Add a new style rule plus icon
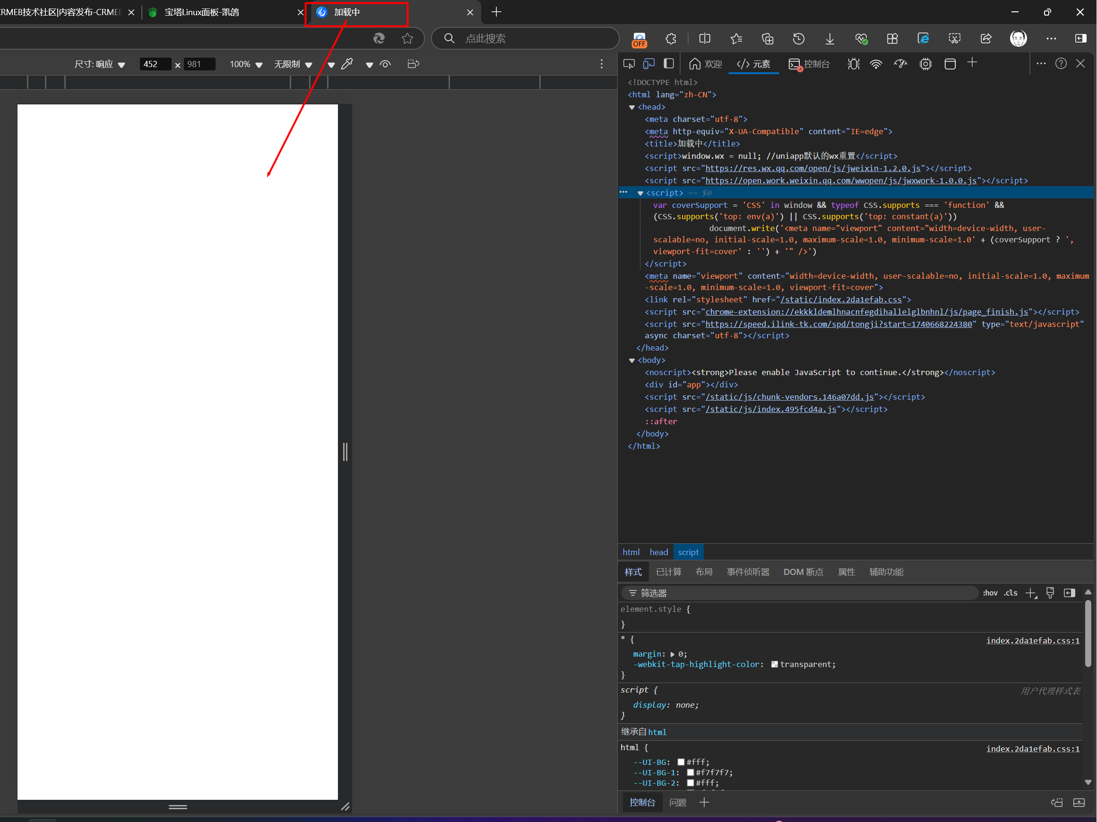This screenshot has height=822, width=1097. [1031, 593]
